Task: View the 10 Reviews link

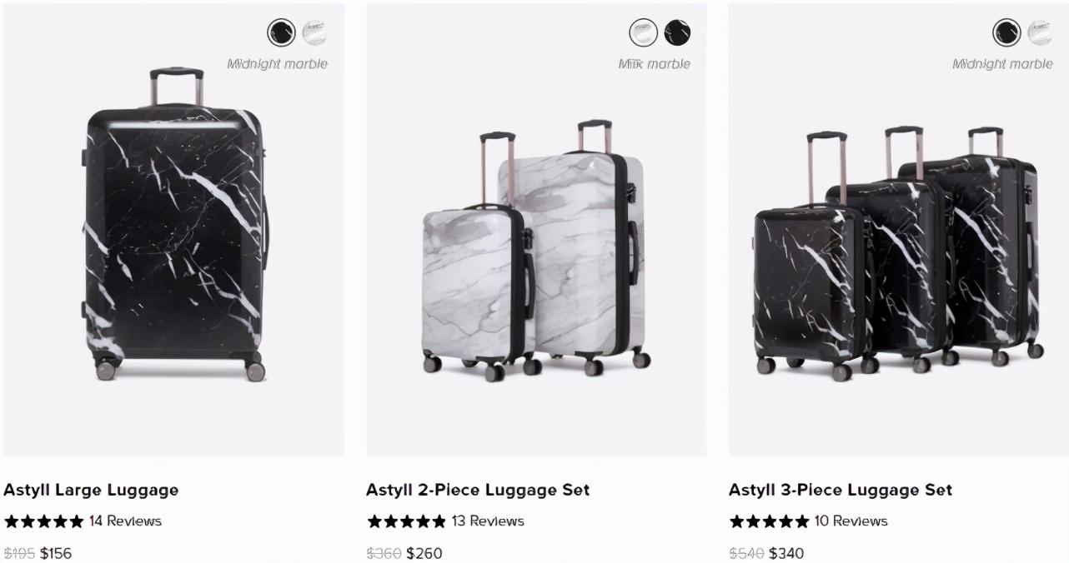Action: pos(851,521)
